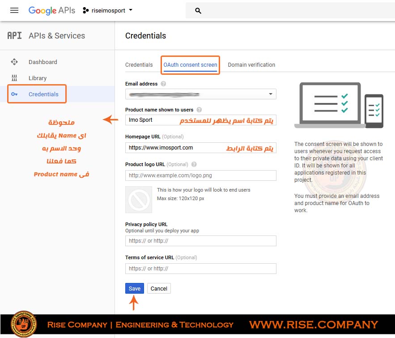
Task: Click the search magnifier icon
Action: tap(198, 11)
